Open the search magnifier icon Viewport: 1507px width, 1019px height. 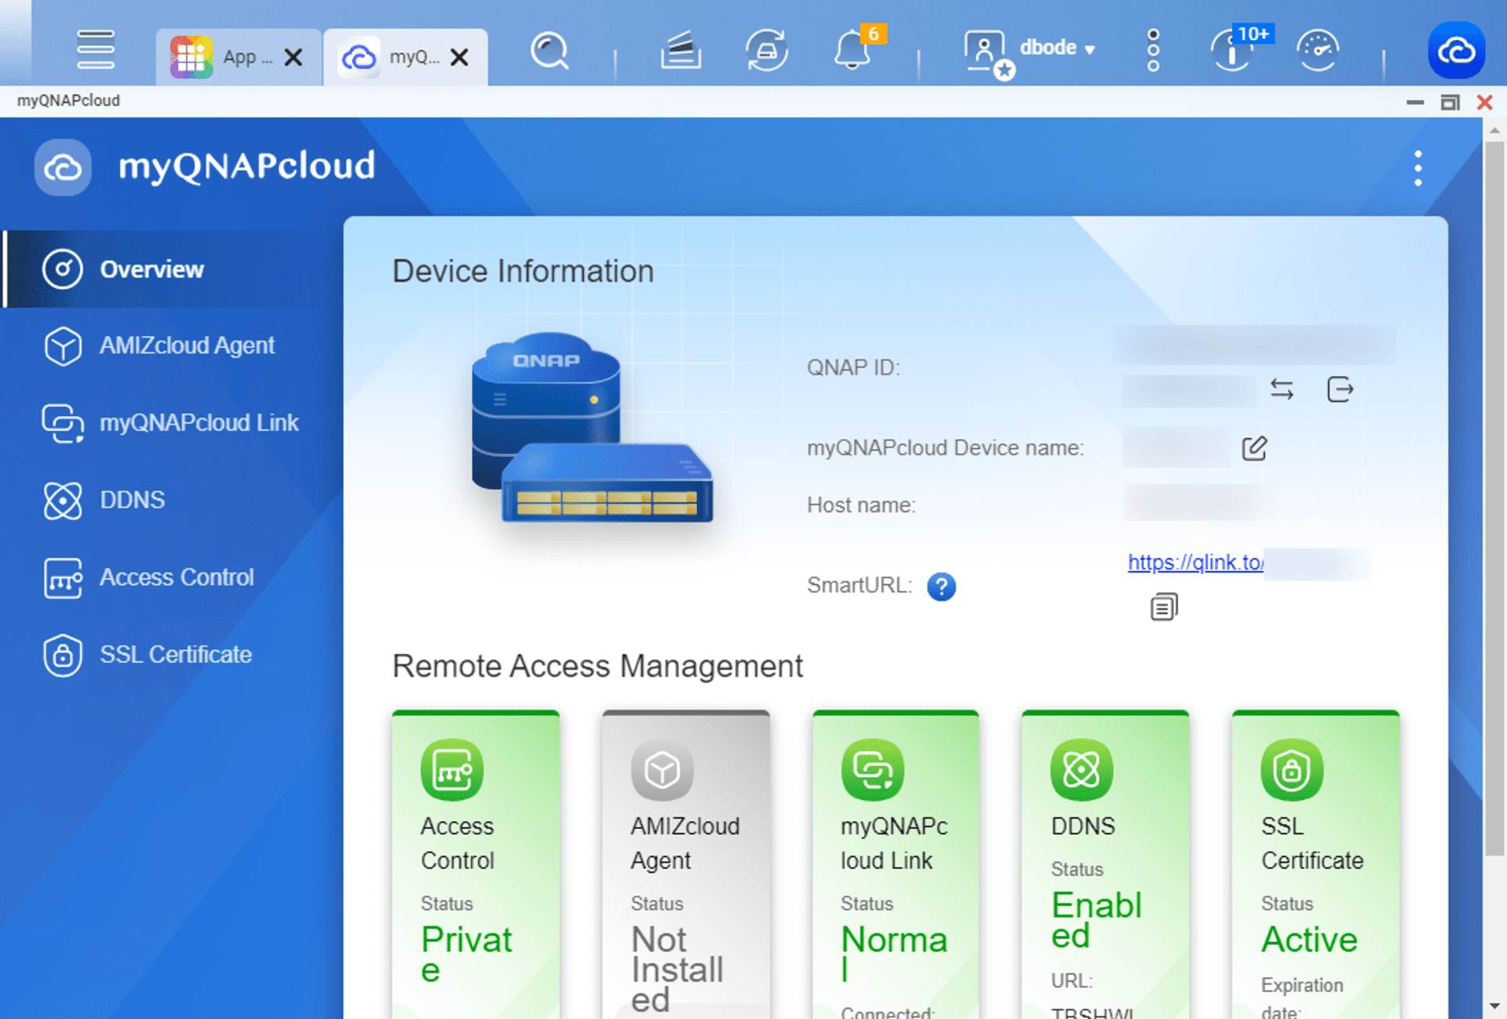coord(549,52)
